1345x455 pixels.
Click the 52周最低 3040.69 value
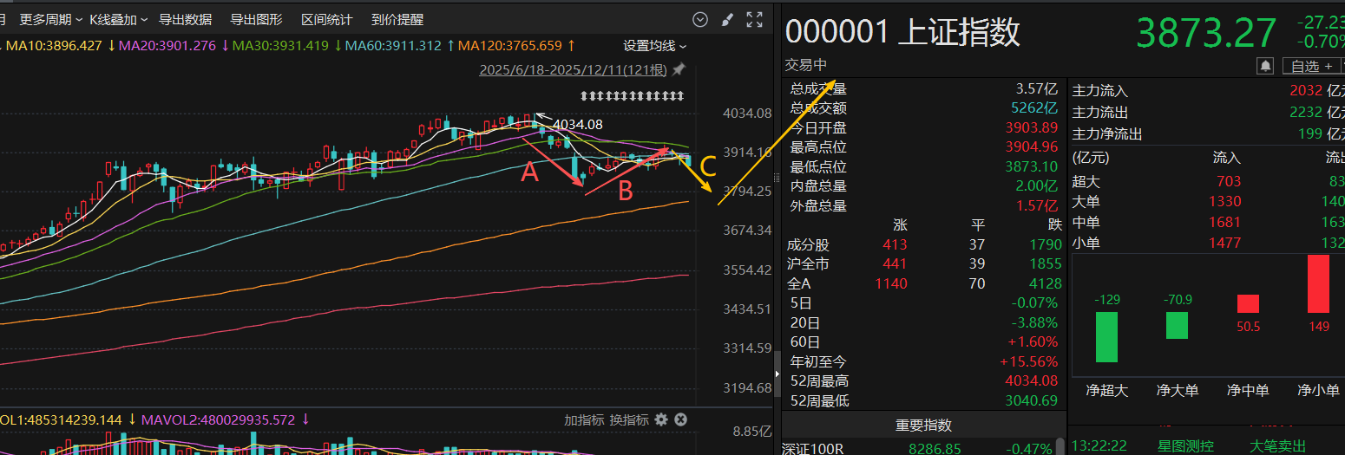1032,400
